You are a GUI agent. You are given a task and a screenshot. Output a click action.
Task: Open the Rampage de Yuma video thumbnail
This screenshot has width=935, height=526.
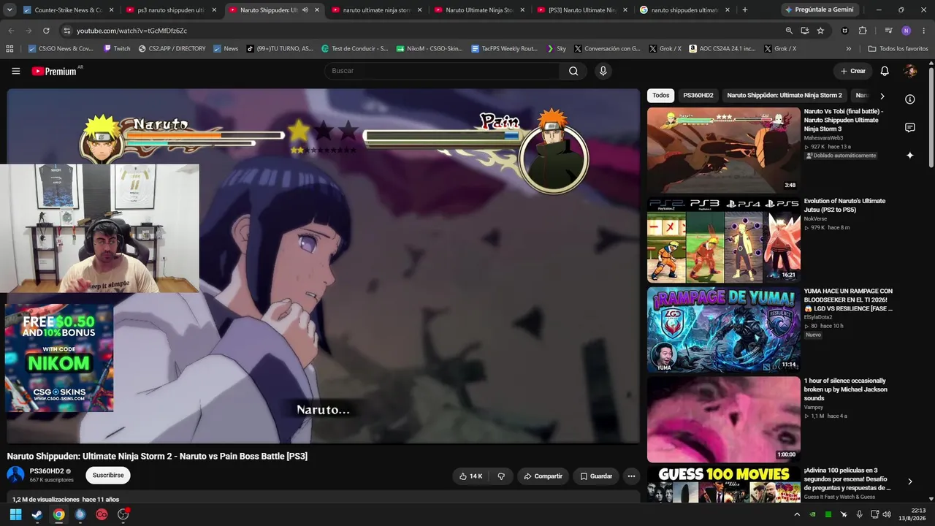[724, 329]
